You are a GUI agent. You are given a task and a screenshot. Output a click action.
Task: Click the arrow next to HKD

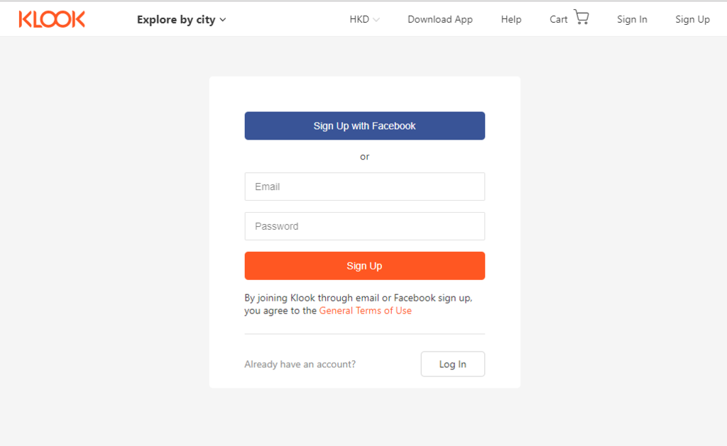(x=376, y=20)
